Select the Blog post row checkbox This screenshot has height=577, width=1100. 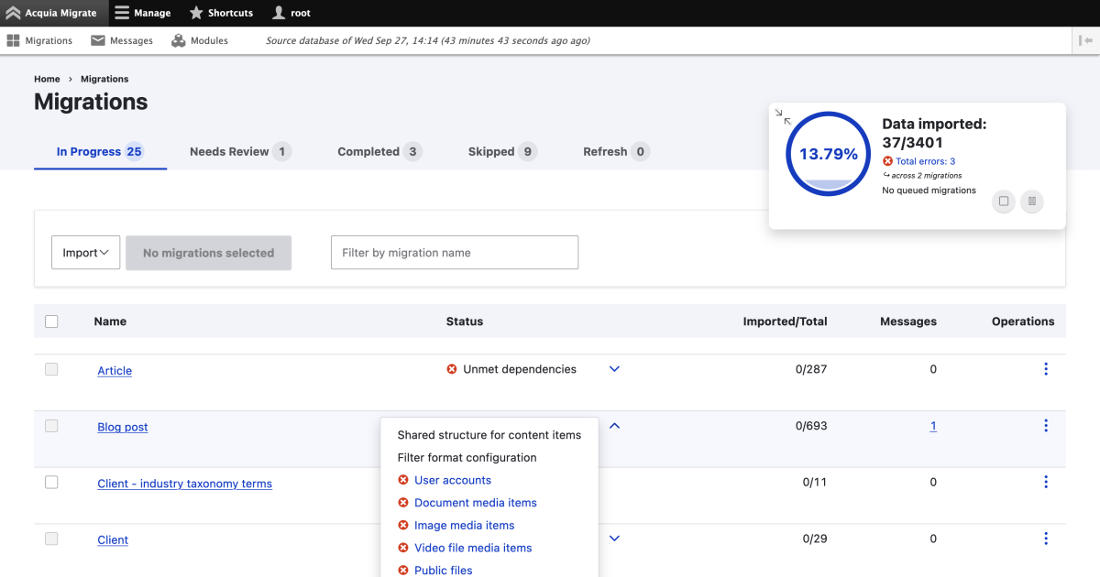pos(51,426)
